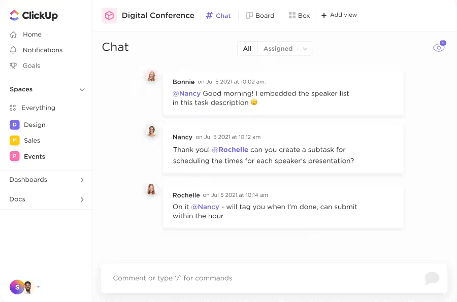Collapse the Spaces section

(82, 89)
